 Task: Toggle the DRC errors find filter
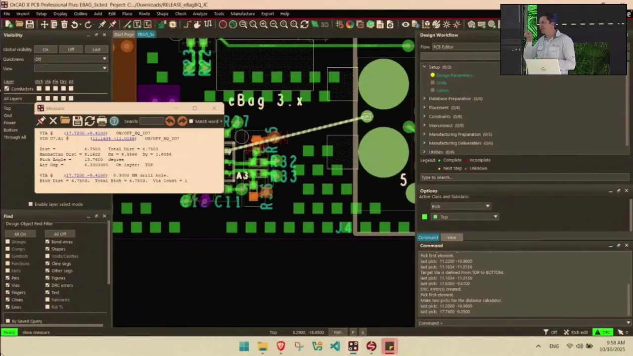tap(47, 285)
